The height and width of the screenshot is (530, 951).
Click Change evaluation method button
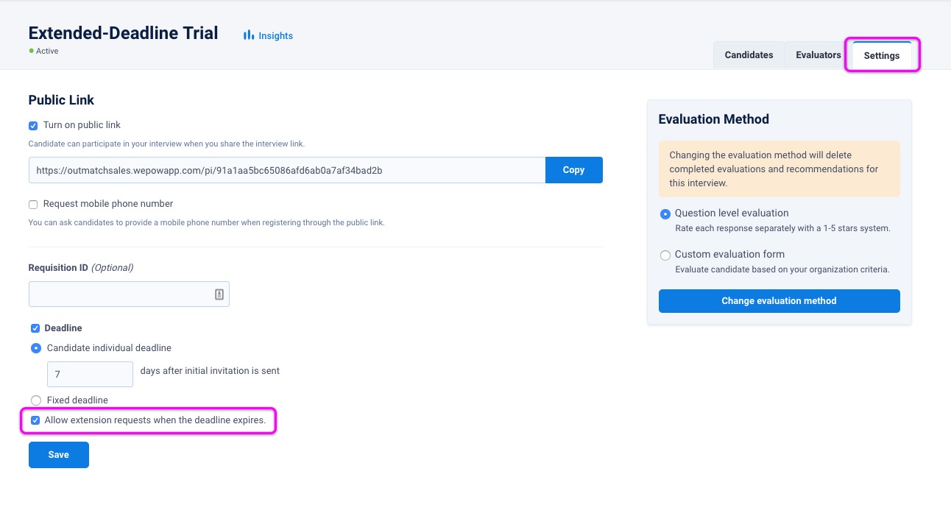click(x=779, y=301)
